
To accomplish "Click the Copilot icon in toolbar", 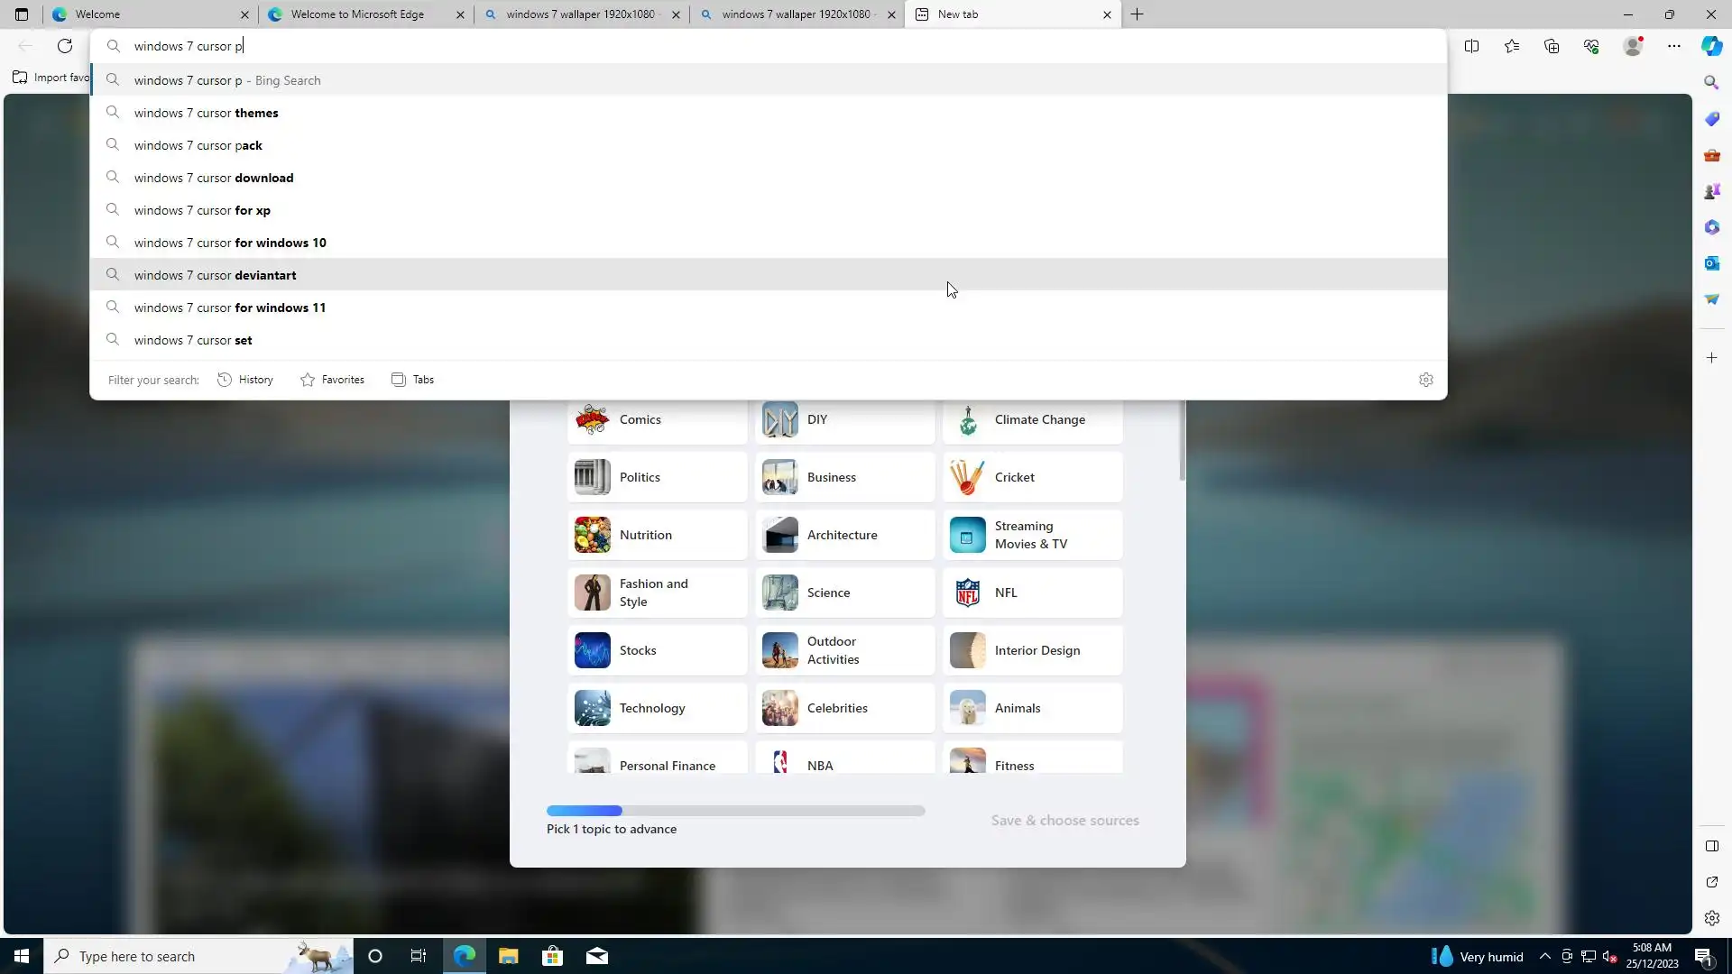I will 1711,46.
